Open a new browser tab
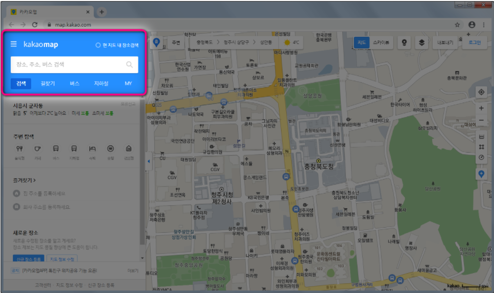The width and height of the screenshot is (494, 293). [x=102, y=12]
